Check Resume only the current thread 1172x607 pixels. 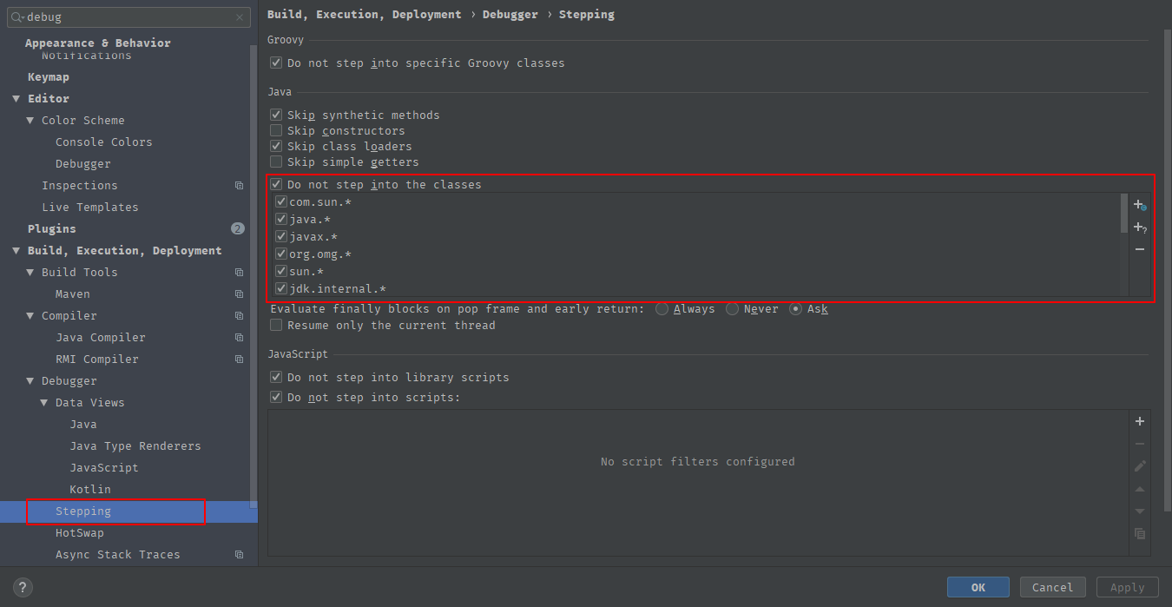pos(276,325)
